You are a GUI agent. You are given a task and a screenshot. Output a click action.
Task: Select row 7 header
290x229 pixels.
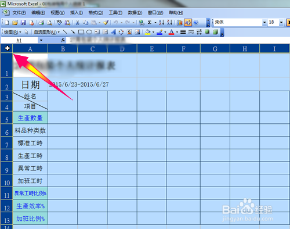point(6,143)
